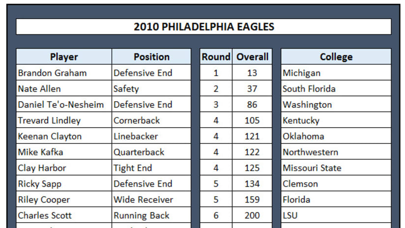
Task: Click the Position column header
Action: tap(151, 57)
